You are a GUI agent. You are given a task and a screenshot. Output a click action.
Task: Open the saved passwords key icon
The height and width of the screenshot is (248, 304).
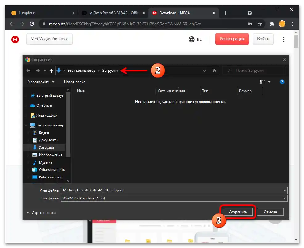coord(250,24)
